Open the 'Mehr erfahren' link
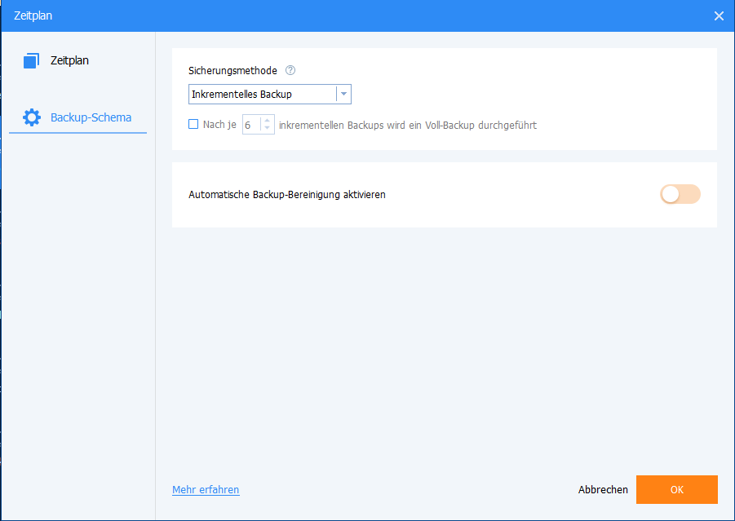The height and width of the screenshot is (521, 735). tap(206, 489)
